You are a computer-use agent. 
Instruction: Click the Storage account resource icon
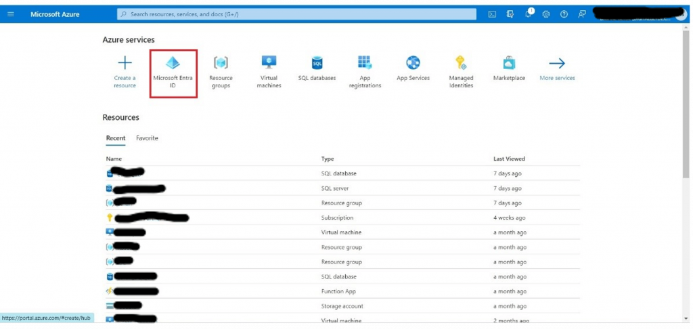[110, 306]
